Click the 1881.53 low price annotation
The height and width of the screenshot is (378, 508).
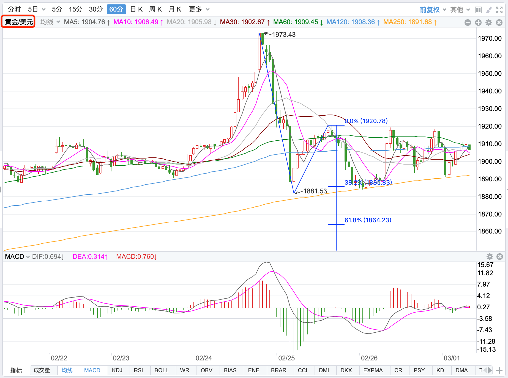click(x=315, y=191)
